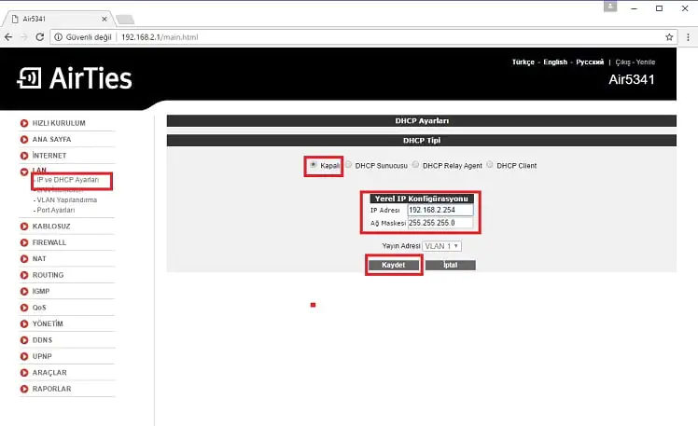Select the Air5341 browser tab

(58, 20)
